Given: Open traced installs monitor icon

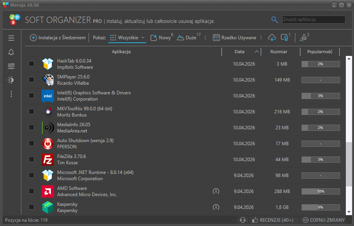Looking at the screenshot, I should (285, 38).
